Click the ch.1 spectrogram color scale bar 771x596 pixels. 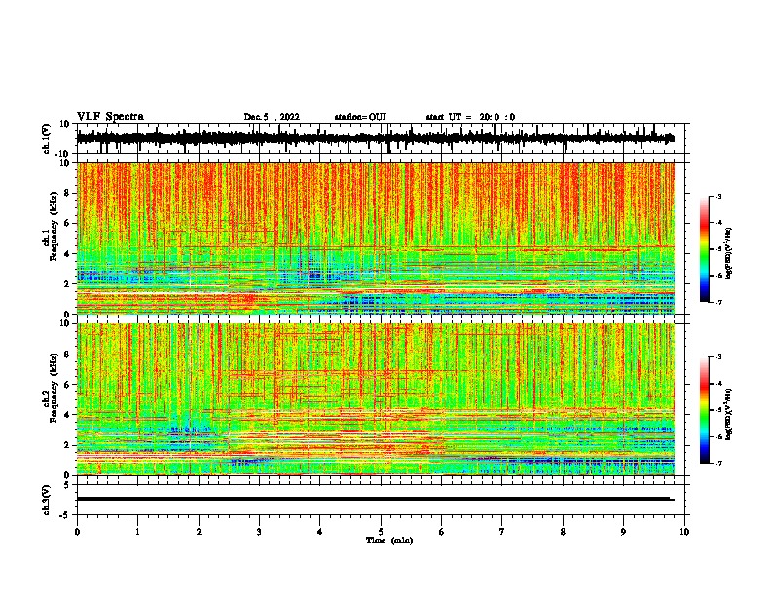click(705, 248)
